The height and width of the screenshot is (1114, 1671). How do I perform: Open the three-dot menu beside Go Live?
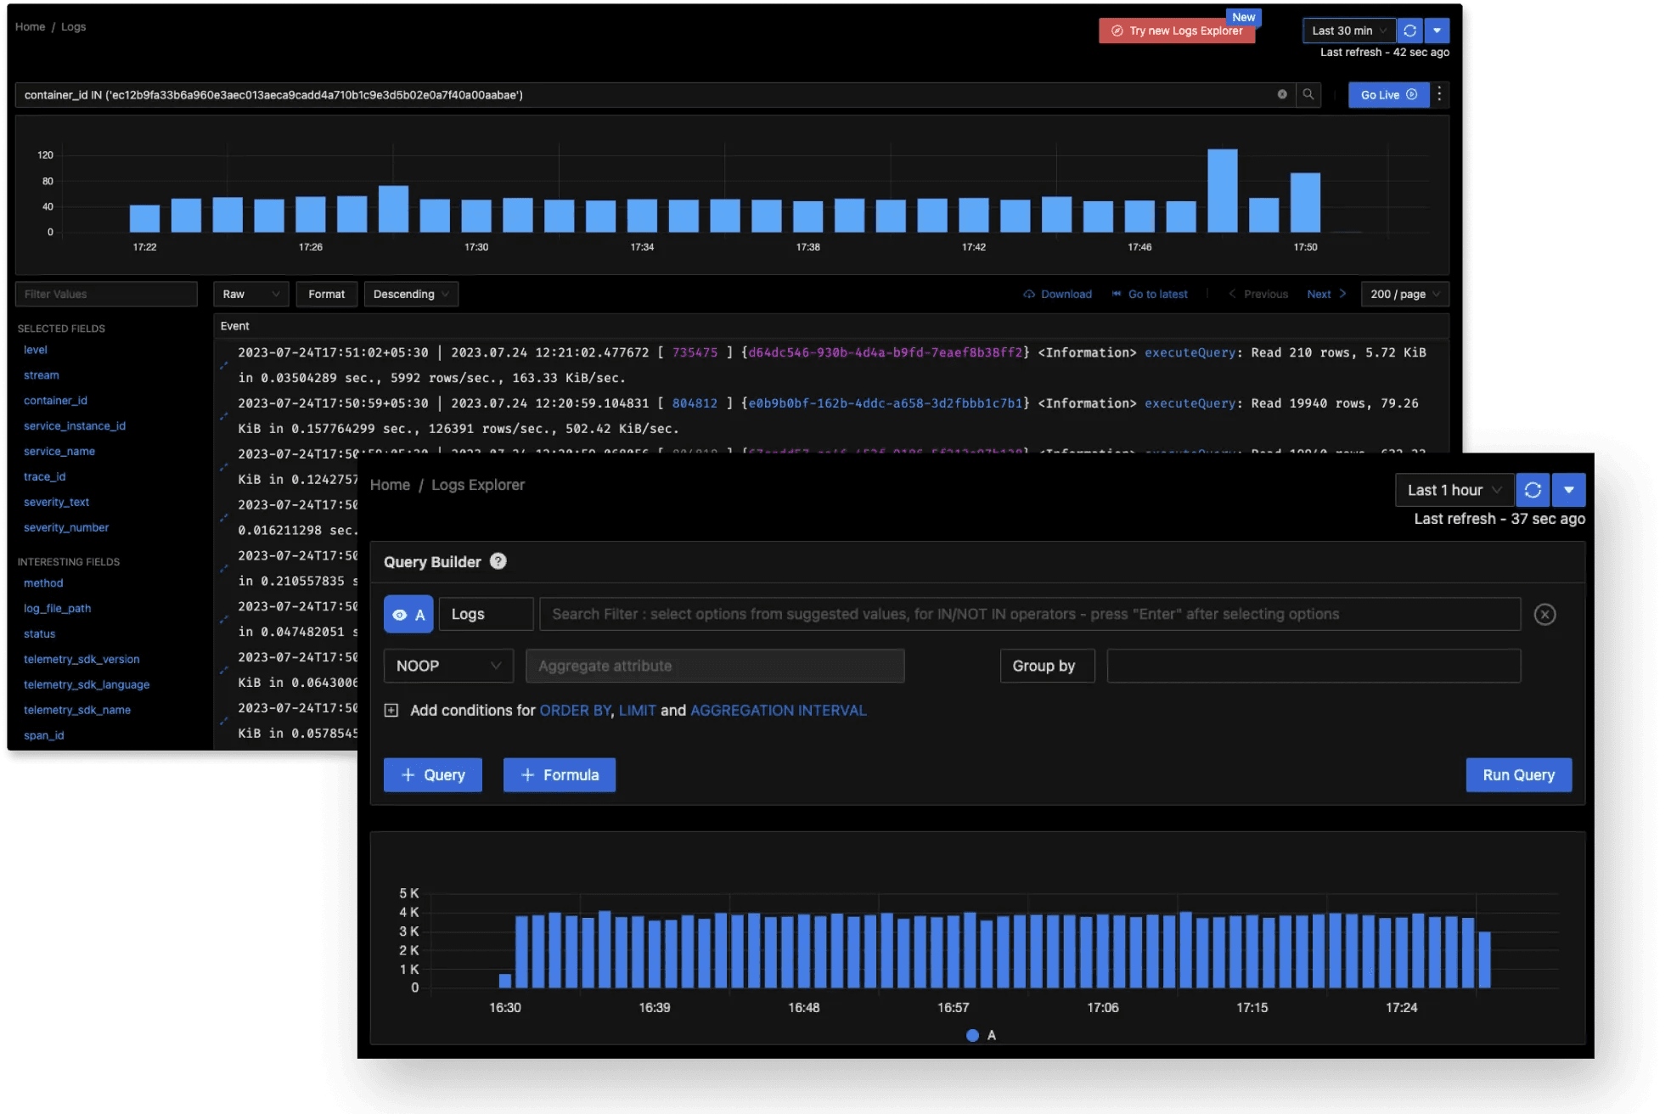[x=1439, y=94]
